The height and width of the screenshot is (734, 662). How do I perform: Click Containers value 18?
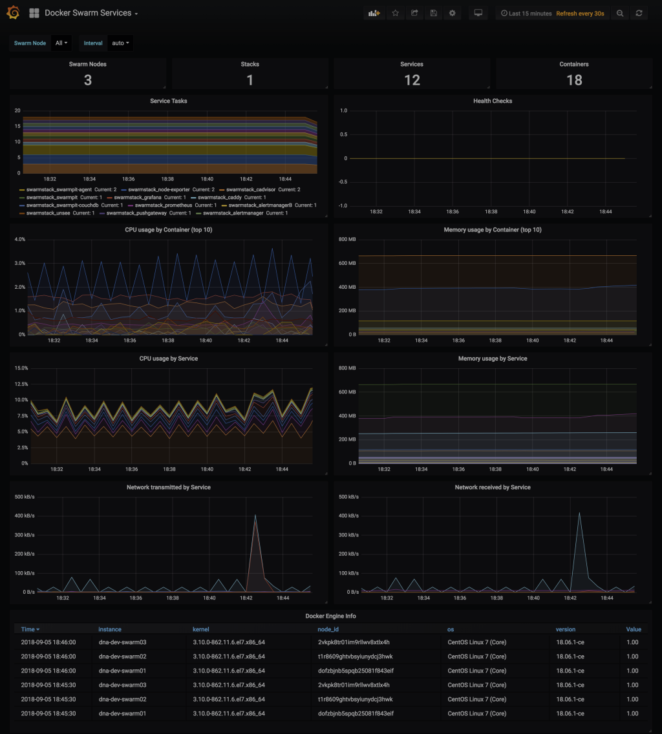574,80
